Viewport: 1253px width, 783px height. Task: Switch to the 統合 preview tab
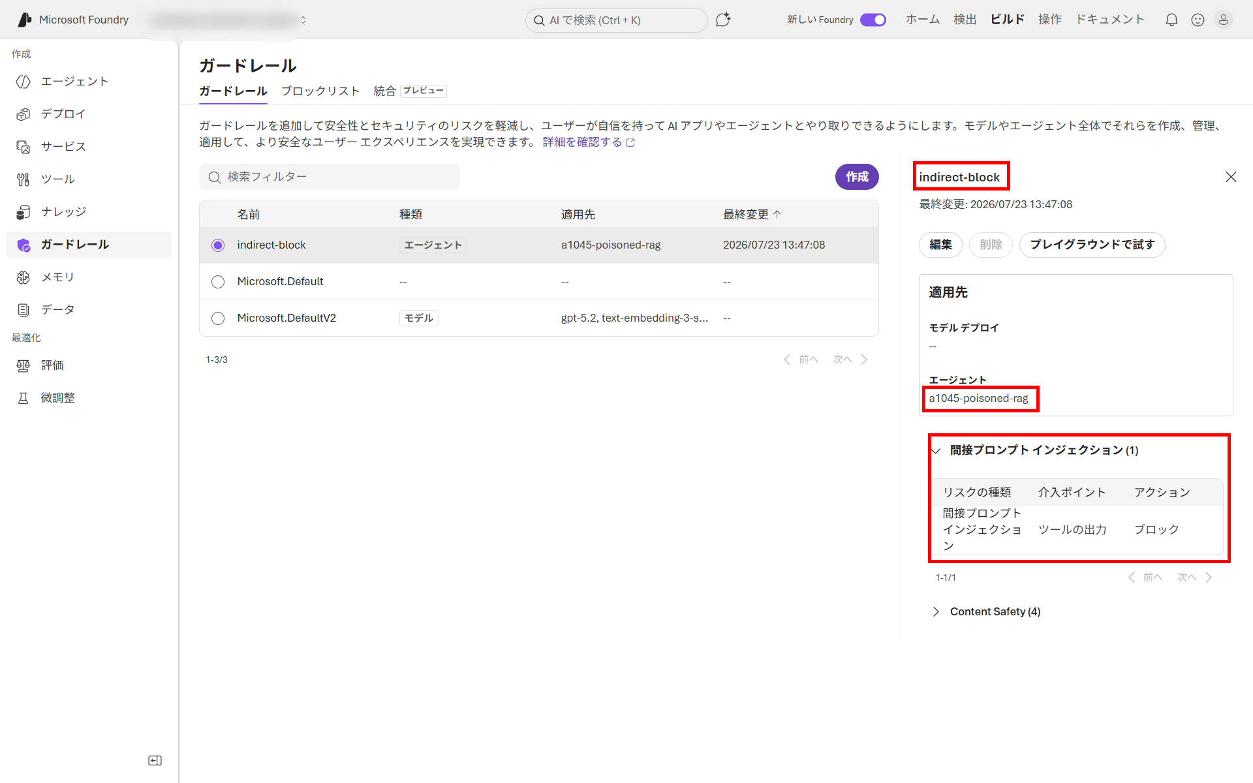click(x=410, y=91)
